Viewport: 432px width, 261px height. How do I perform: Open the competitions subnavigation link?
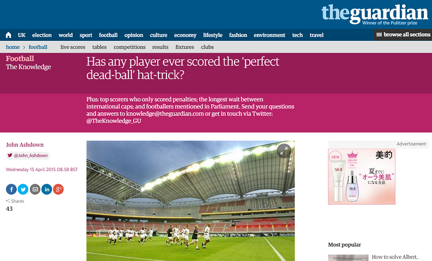click(130, 47)
